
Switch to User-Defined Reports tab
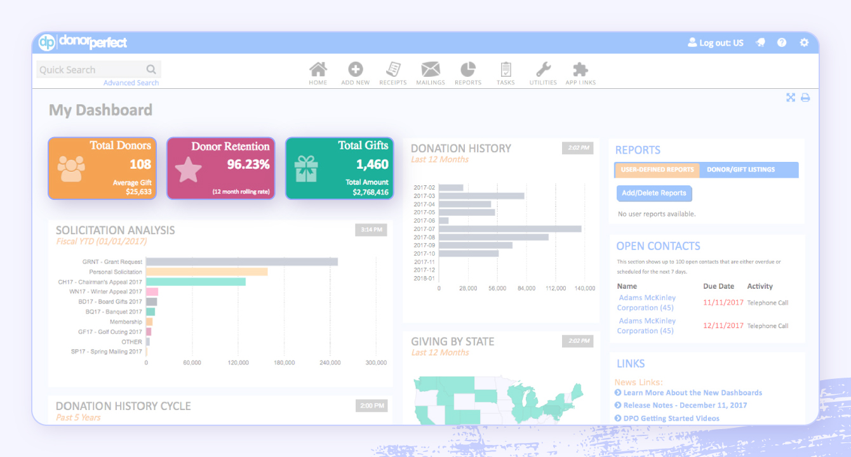657,170
